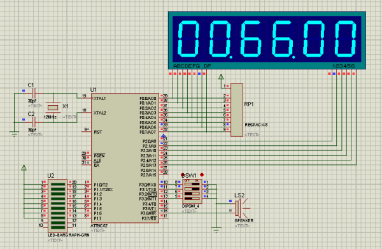Select the AT89C52 microcontroller U1 body
Image resolution: width=382 pixels, height=249 pixels.
(125, 158)
